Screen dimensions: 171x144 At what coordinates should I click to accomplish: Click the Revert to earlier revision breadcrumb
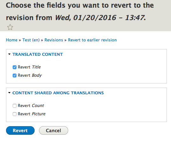click(92, 40)
